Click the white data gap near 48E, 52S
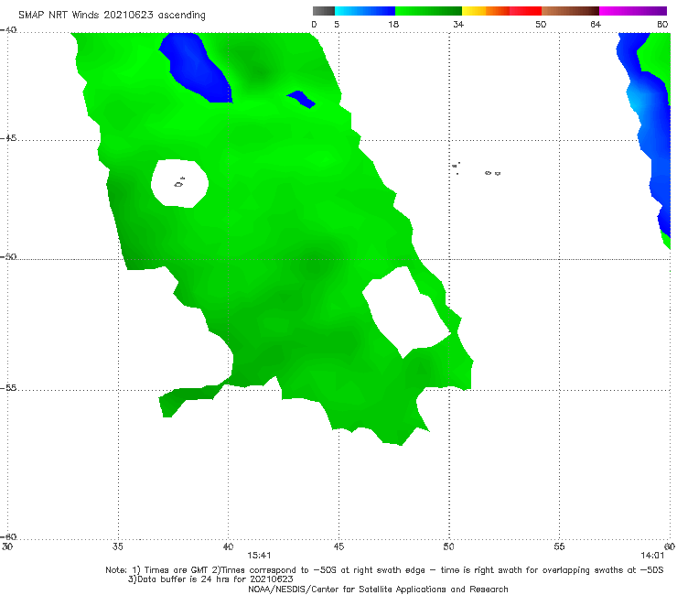The image size is (677, 595). tap(406, 312)
